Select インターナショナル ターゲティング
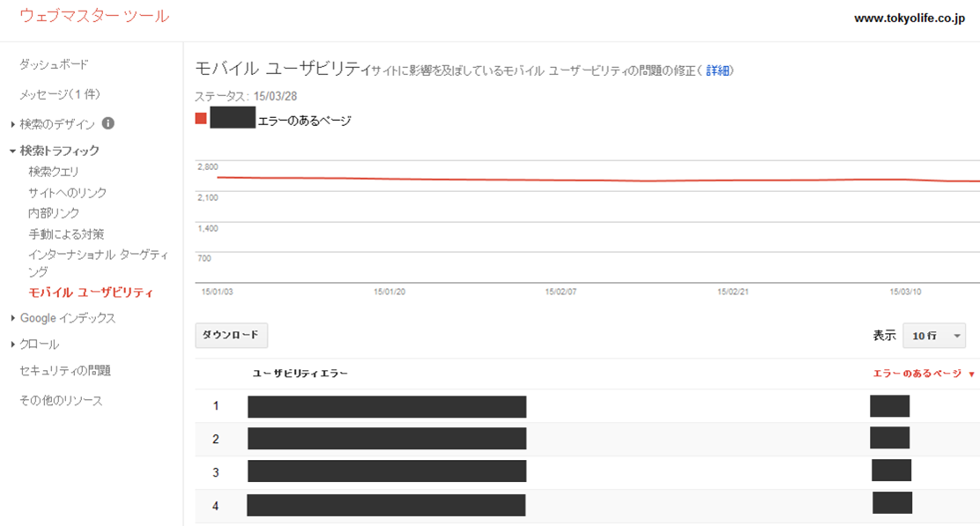Screen dimensions: 980x526 (x=98, y=263)
